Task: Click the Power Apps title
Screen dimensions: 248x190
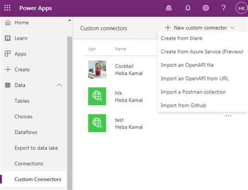Action: (x=36, y=8)
